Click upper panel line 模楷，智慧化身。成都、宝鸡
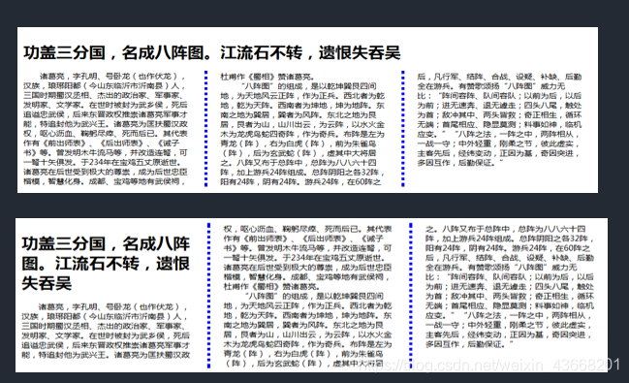 (x=105, y=181)
